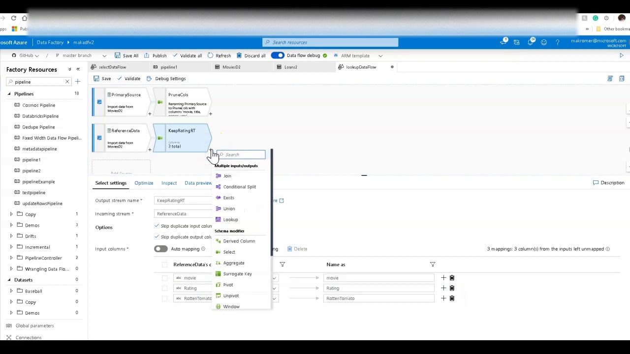Click the feedback smiley icon
The image size is (630, 354).
tap(544, 42)
